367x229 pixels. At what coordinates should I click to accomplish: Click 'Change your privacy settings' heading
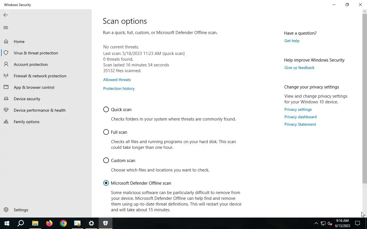coord(311,87)
